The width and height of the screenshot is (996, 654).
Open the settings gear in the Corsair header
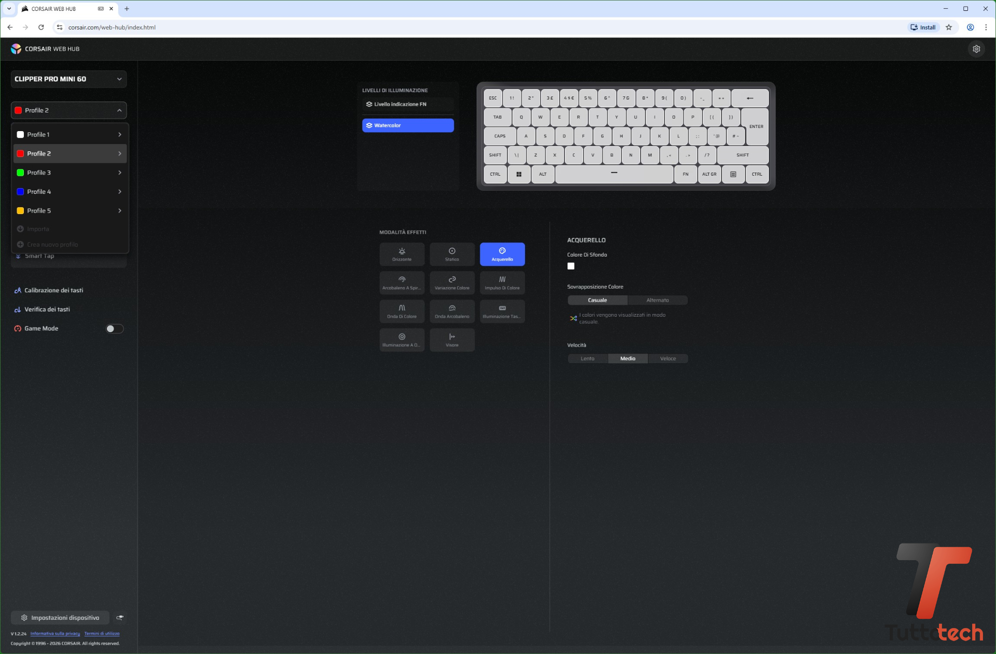pos(976,49)
